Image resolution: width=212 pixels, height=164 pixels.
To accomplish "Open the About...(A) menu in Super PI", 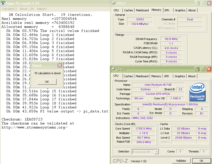I will click(x=27, y=9).
